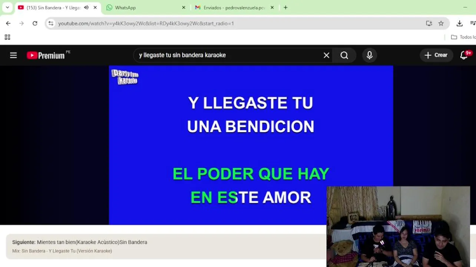Close the Gmail Enviados tab
The height and width of the screenshot is (267, 476).
pos(272,7)
